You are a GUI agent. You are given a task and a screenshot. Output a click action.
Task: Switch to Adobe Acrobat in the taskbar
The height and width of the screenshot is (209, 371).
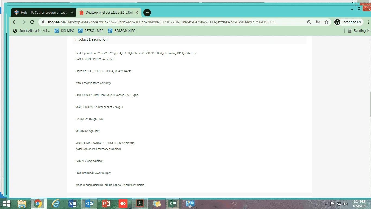[140, 204]
